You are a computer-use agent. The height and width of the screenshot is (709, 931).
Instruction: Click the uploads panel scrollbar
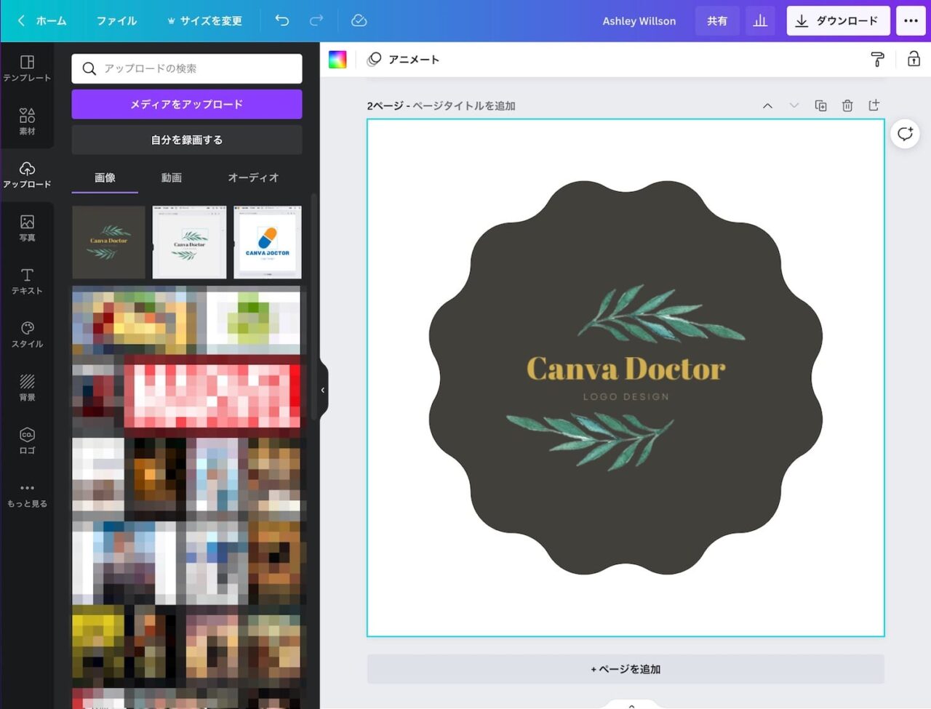tap(313, 305)
